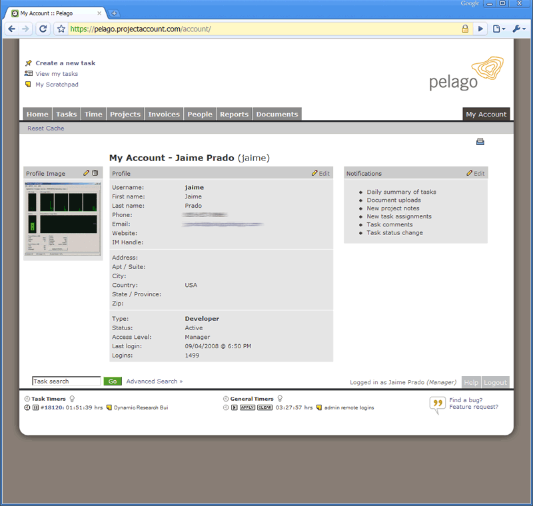Switch to the Tasks tab
This screenshot has width=533, height=506.
pyautogui.click(x=66, y=114)
